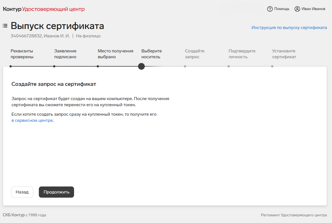
Task: Open the list menu icon beside the page title
Action: tap(5, 26)
